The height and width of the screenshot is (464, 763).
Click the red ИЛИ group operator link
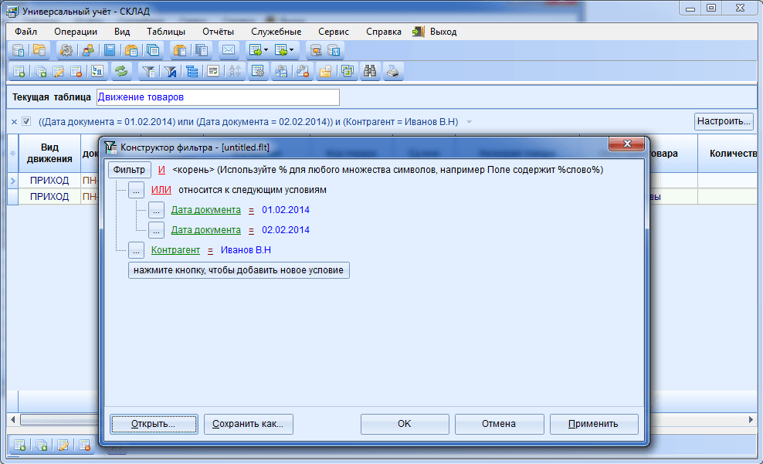pyautogui.click(x=161, y=190)
